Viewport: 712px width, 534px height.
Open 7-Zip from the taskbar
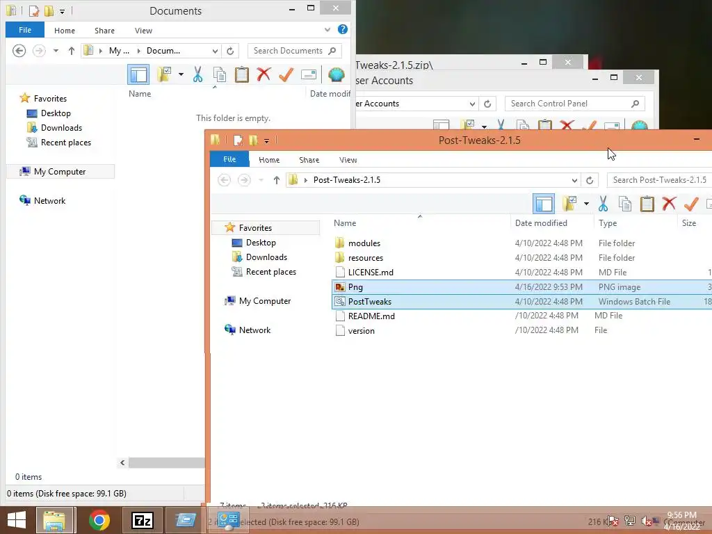tap(142, 520)
